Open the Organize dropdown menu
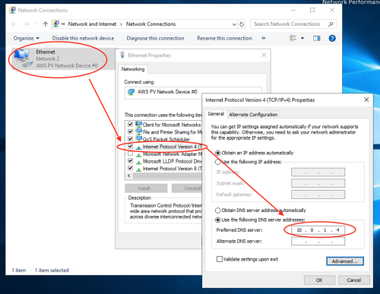The width and height of the screenshot is (380, 294). pyautogui.click(x=27, y=38)
